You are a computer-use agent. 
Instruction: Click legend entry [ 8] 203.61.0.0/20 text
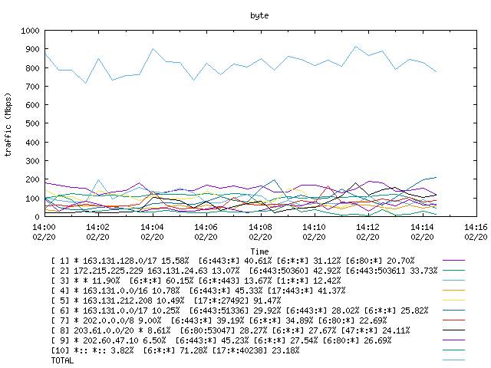click(231, 330)
